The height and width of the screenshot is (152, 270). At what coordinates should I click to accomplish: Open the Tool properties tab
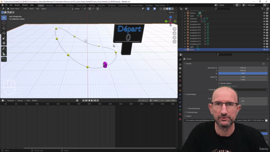coord(180,60)
